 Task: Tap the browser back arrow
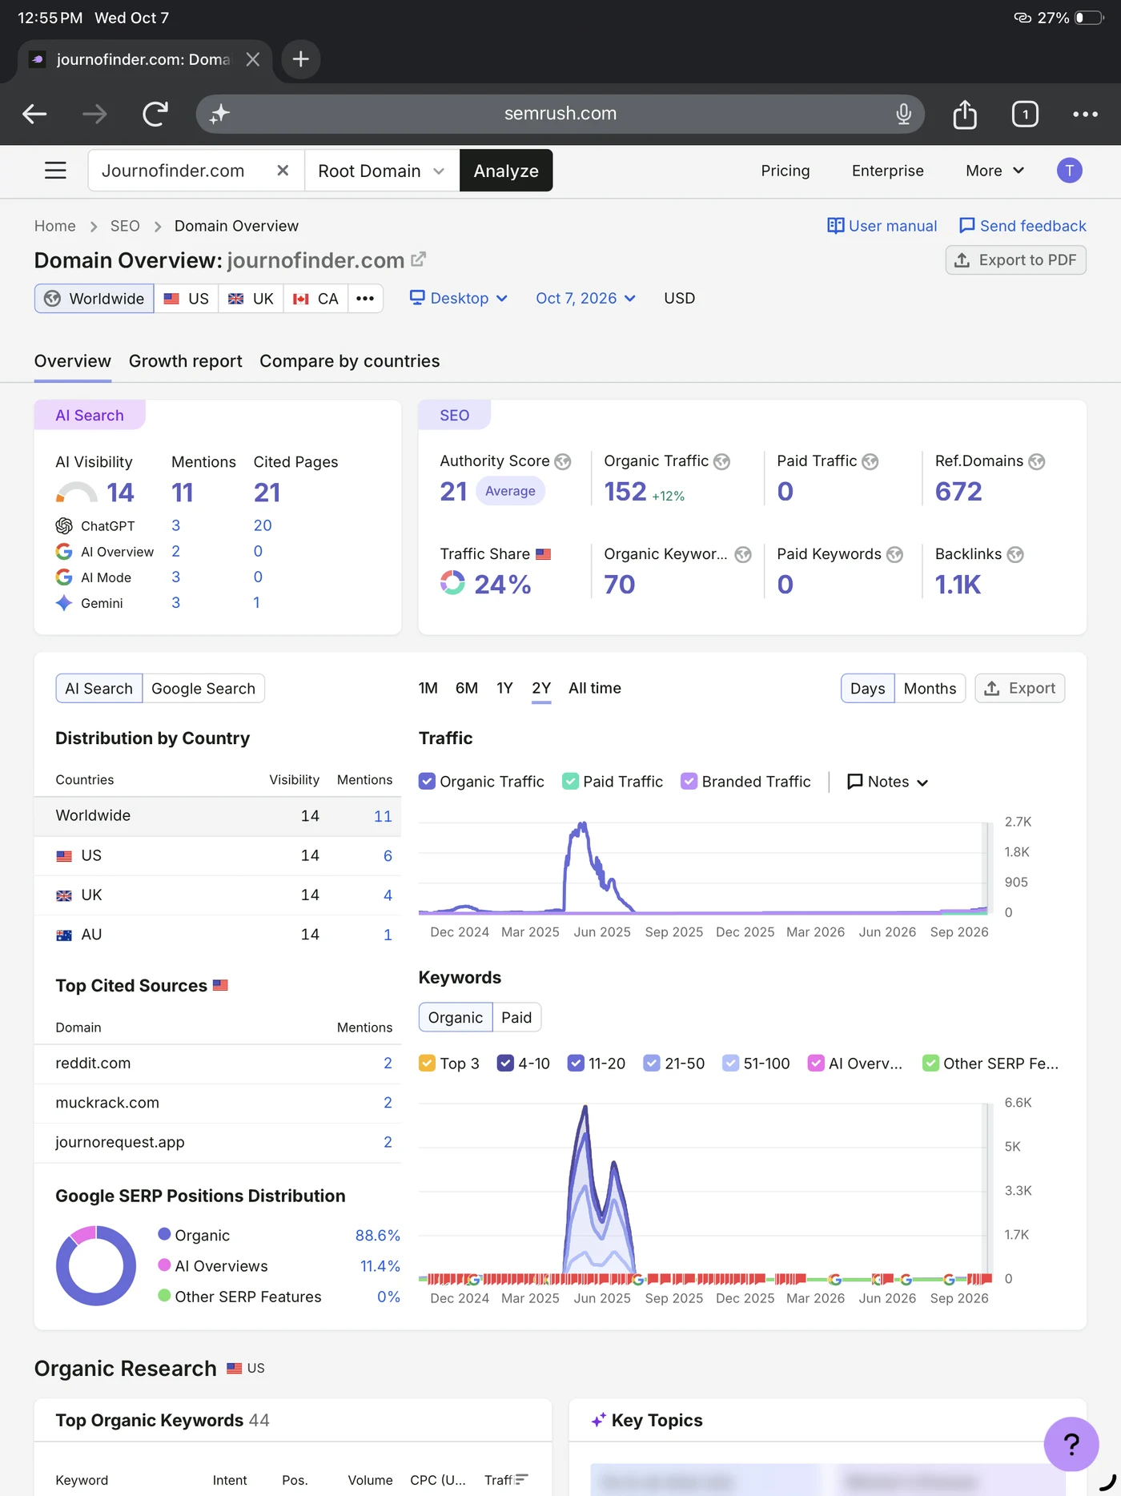pos(34,114)
